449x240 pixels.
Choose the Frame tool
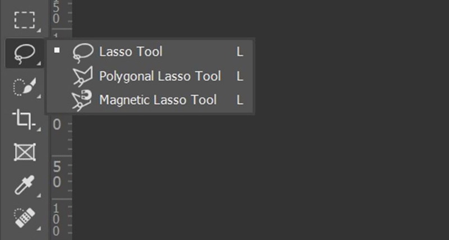(x=25, y=152)
